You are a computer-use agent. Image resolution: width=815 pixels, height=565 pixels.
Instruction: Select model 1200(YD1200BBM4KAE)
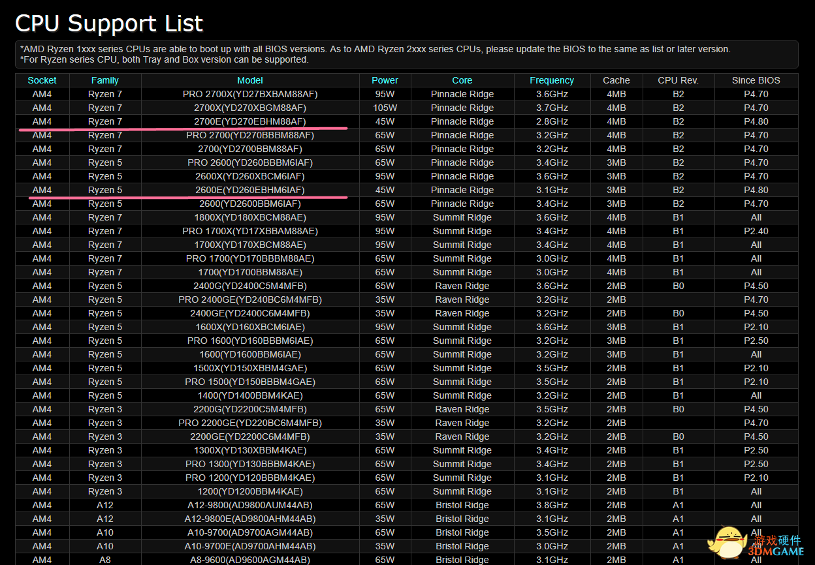(x=250, y=491)
